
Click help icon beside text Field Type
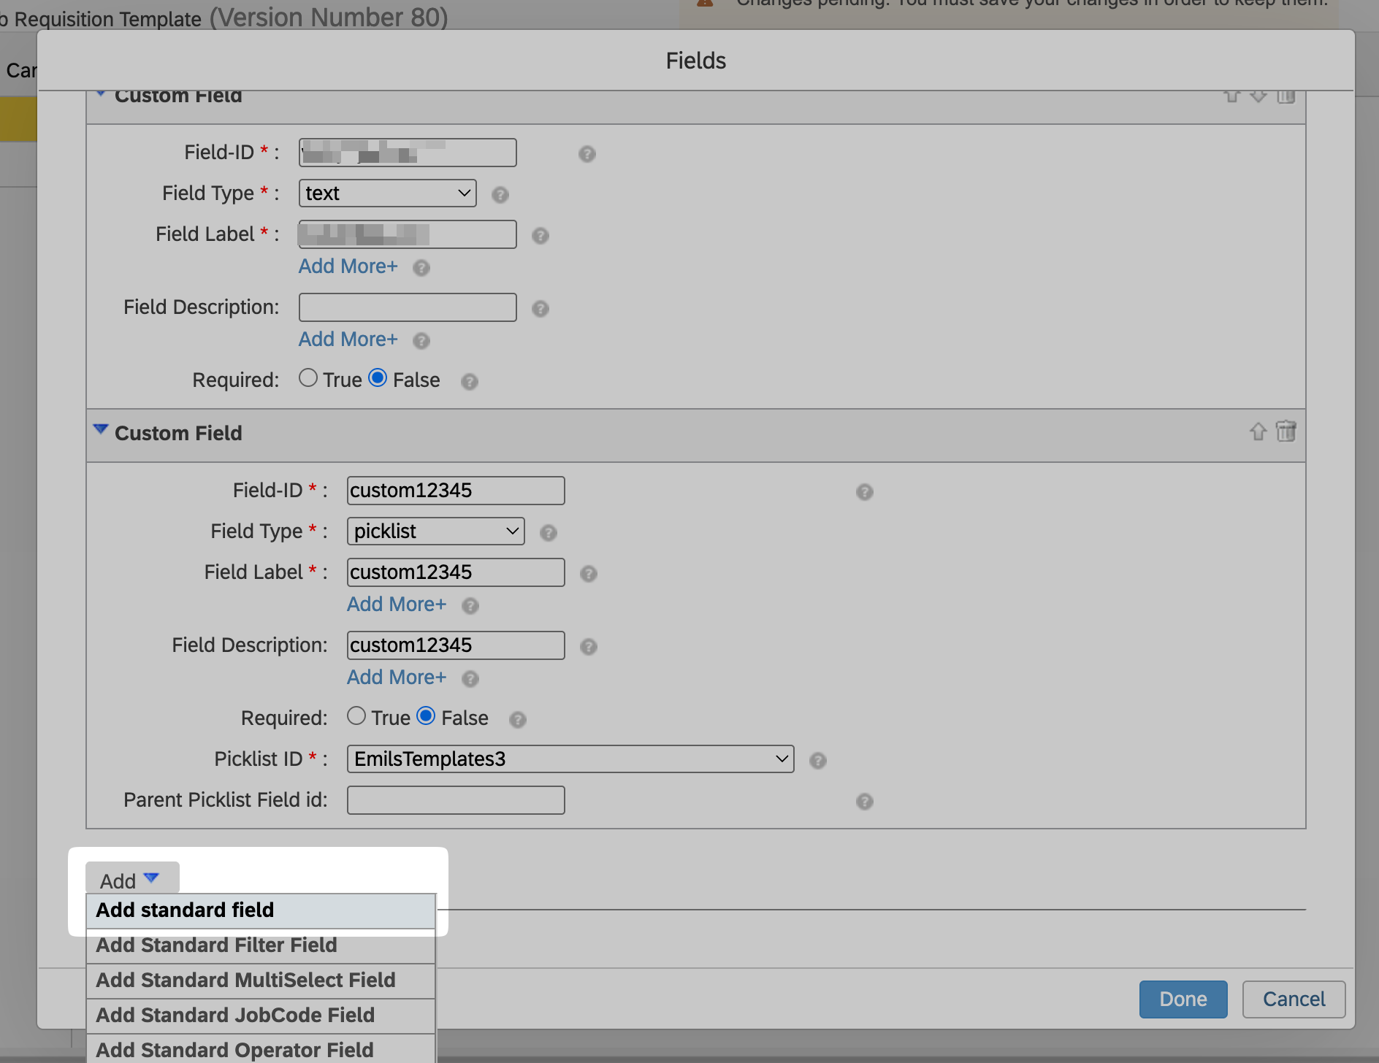tap(500, 195)
